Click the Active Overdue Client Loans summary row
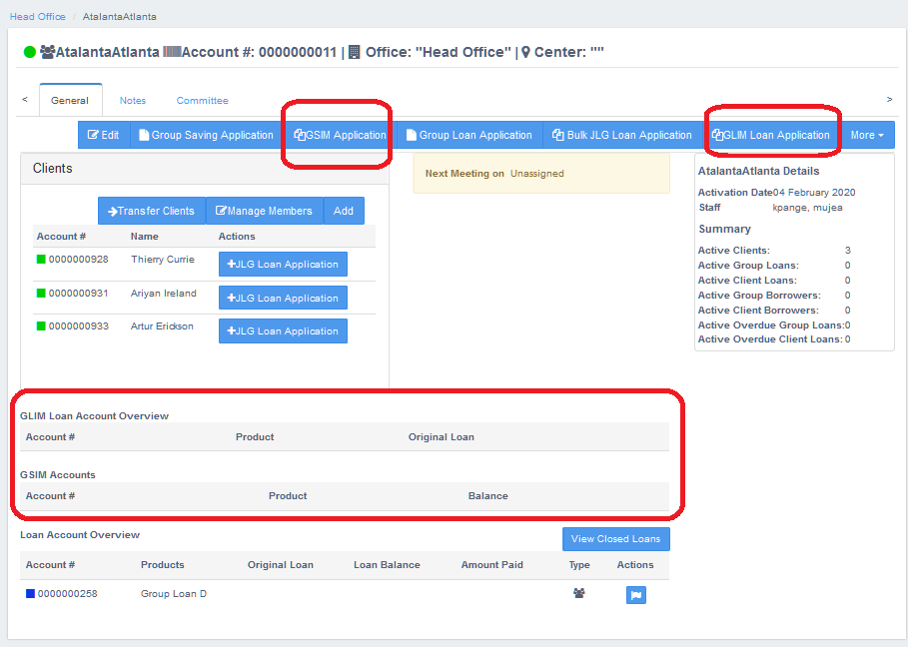 click(x=774, y=339)
